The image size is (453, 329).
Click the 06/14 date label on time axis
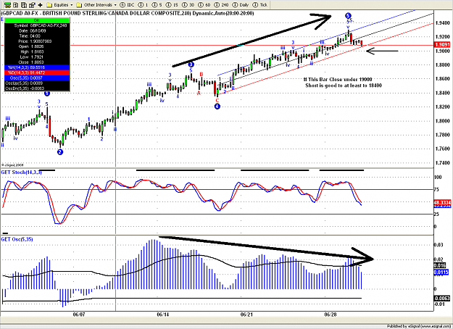click(162, 315)
